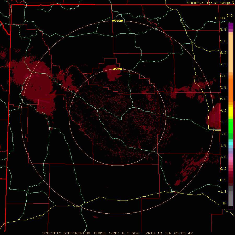235x235 pixels.
Task: Click the 2.6 scale value
Action: click(223, 134)
